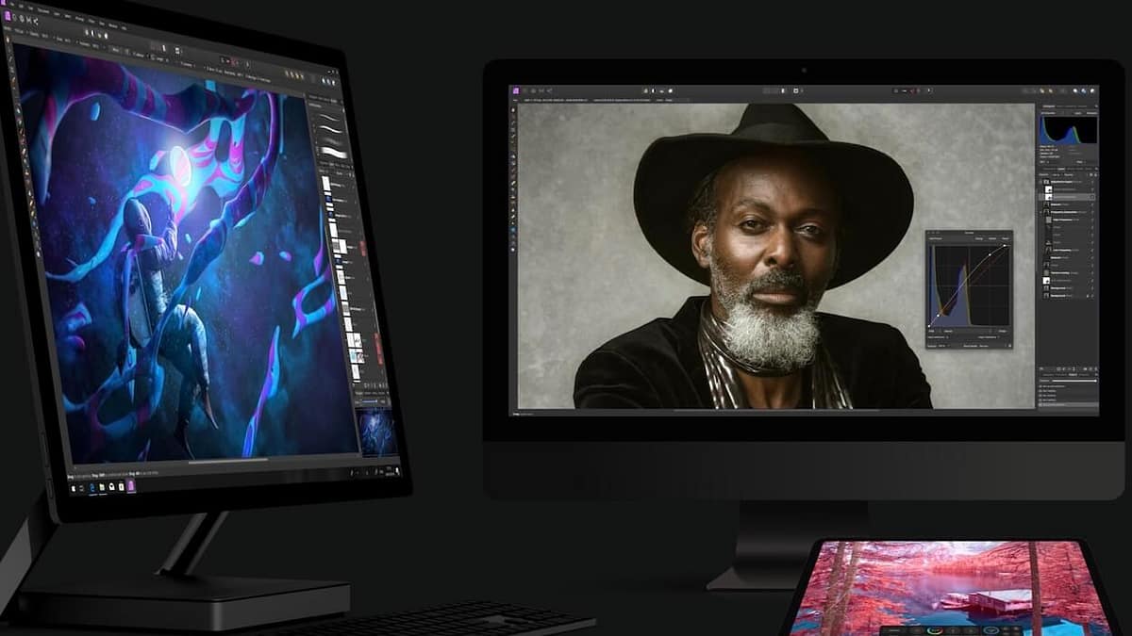Toggle visibility checkbox of the highlighted layer
The height and width of the screenshot is (636, 1132).
point(1093,196)
